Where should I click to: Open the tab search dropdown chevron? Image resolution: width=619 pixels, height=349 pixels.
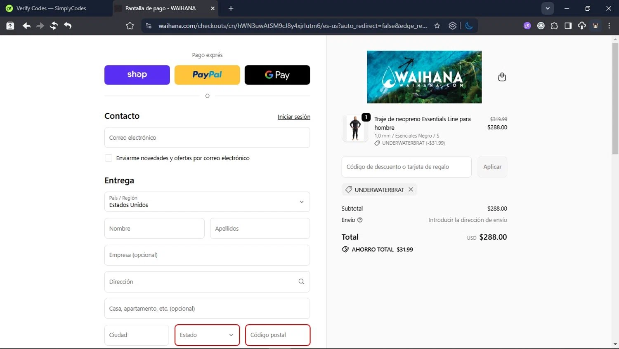point(548,8)
